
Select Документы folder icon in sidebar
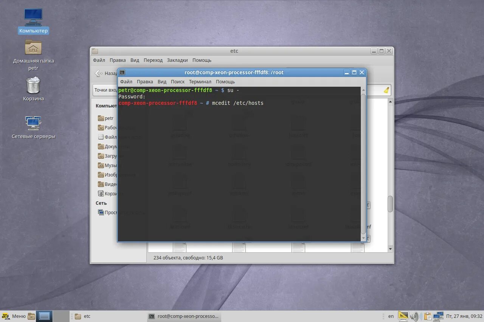tap(101, 146)
